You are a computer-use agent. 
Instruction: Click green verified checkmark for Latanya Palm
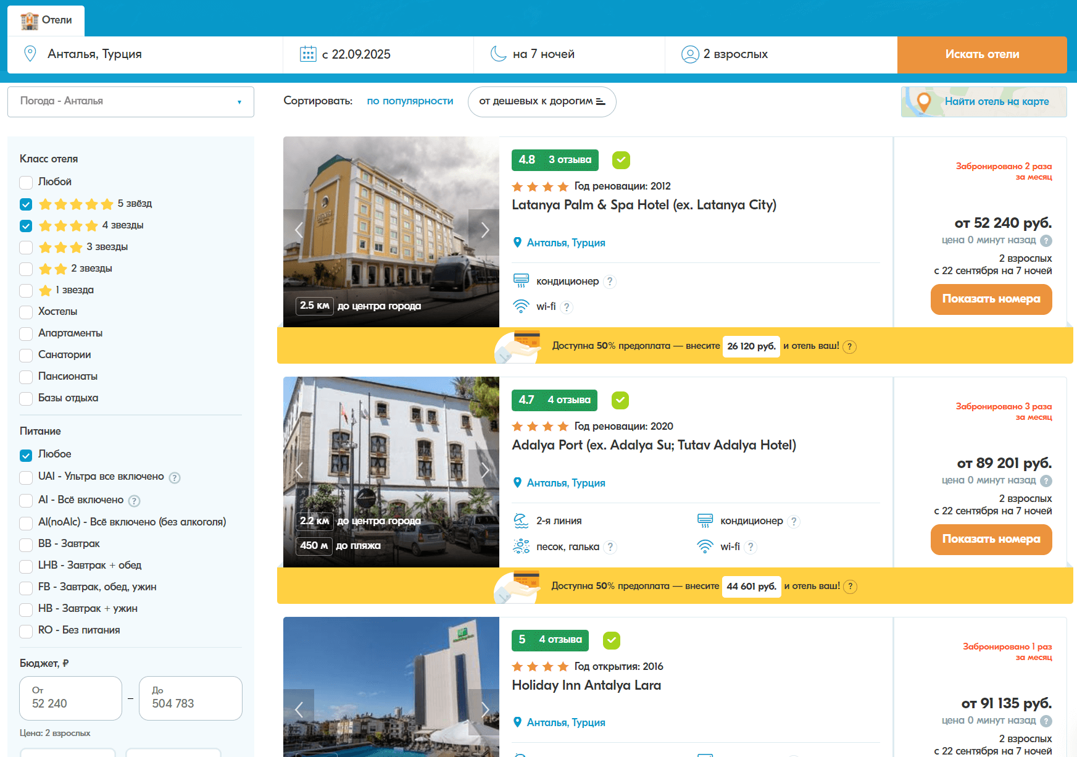(621, 160)
